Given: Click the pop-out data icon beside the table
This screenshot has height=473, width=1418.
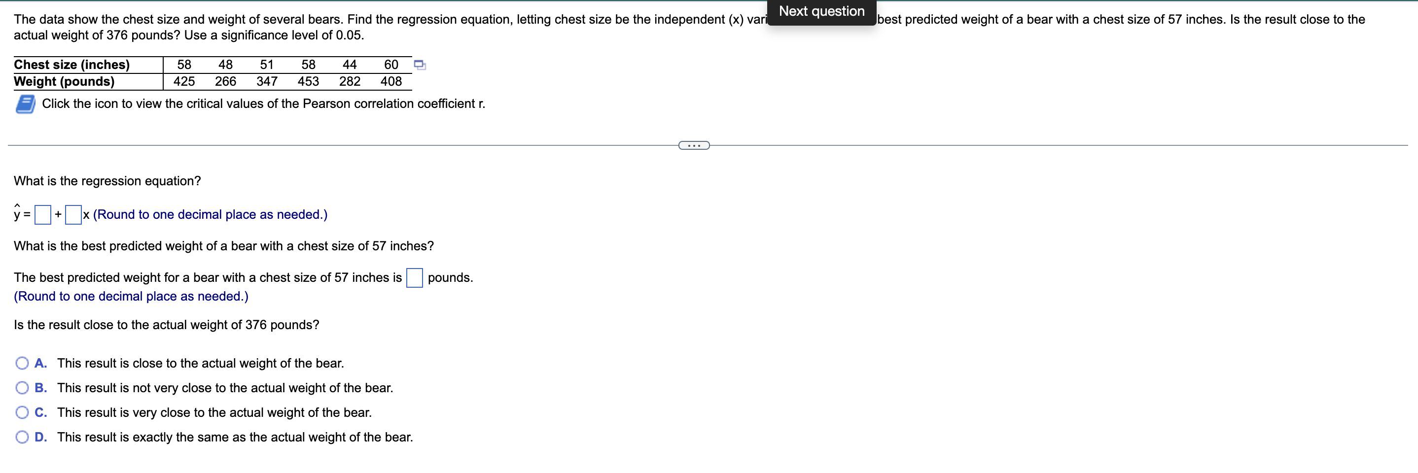Looking at the screenshot, I should point(420,65).
